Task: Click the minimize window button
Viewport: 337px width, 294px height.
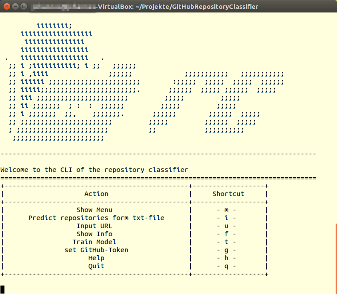Action: (15, 7)
